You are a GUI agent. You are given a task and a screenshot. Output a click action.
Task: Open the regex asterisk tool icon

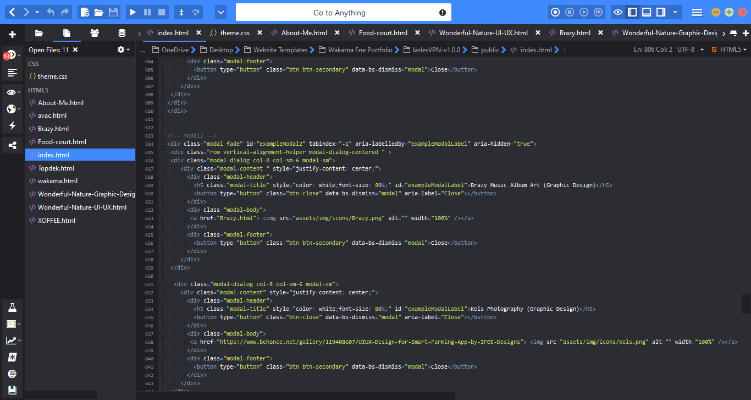pos(12,357)
